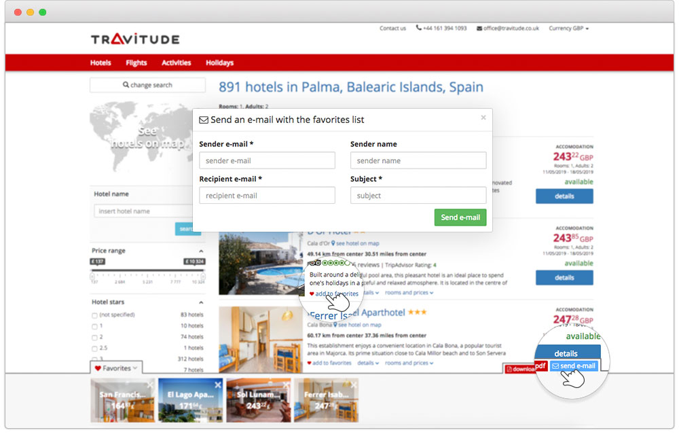Click the map pin icon for Cala Bona

coord(335,325)
